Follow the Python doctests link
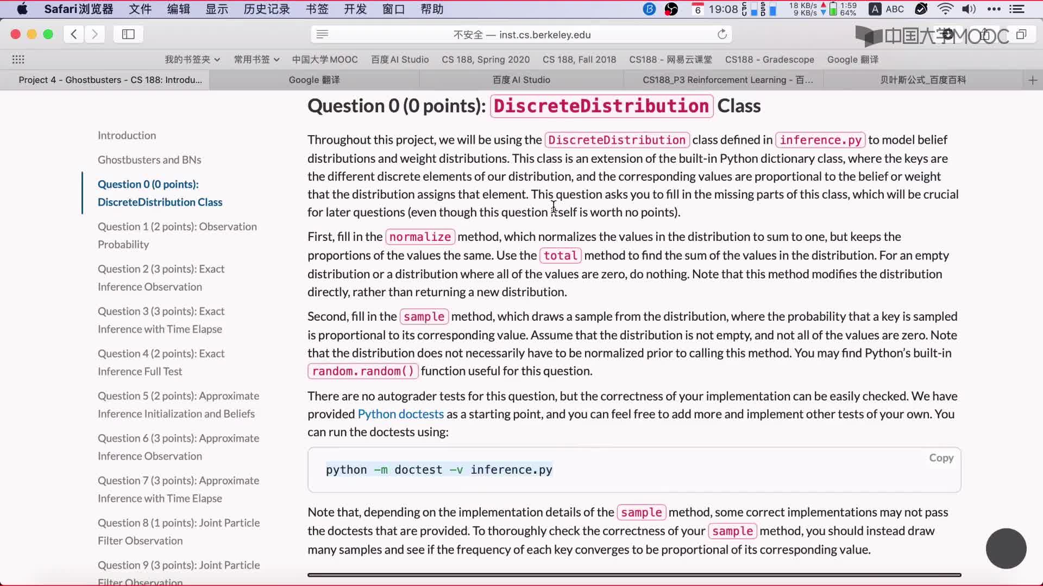This screenshot has width=1043, height=586. (401, 414)
